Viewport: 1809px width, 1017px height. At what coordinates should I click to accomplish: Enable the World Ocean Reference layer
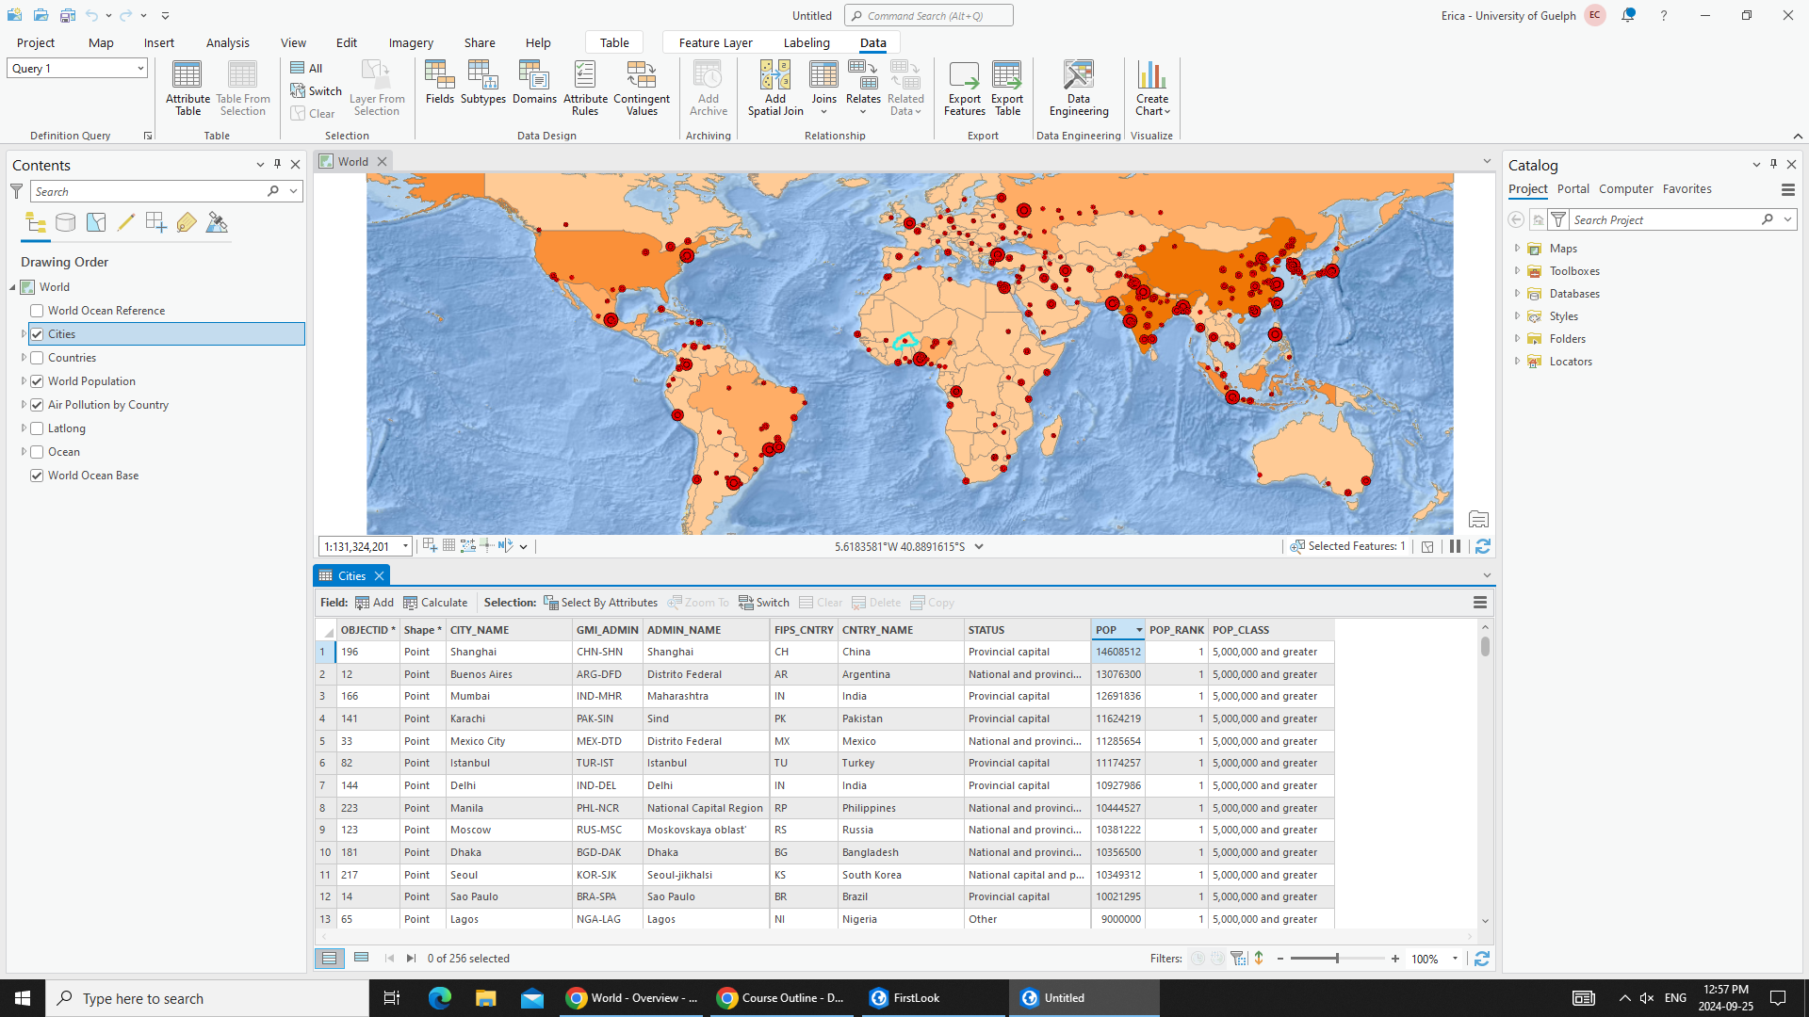tap(36, 310)
